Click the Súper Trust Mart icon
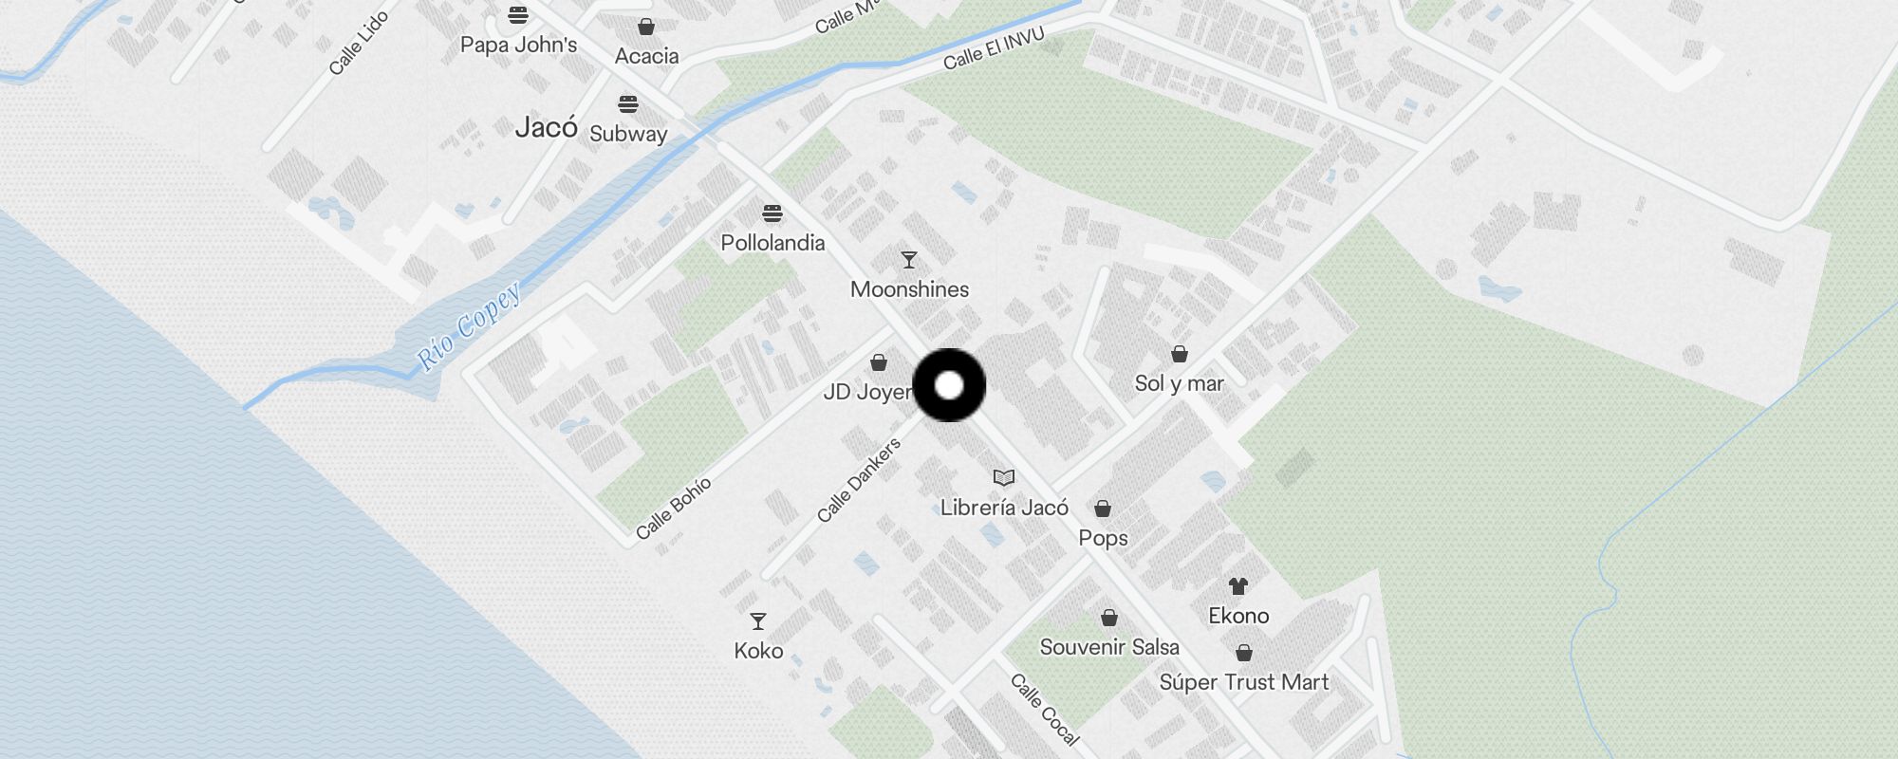Image resolution: width=1898 pixels, height=759 pixels. (1244, 653)
